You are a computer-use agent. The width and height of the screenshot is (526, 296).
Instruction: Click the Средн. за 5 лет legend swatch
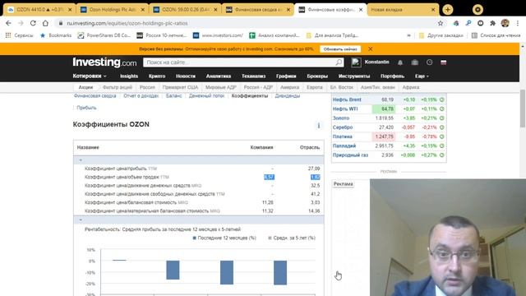pyautogui.click(x=270, y=238)
